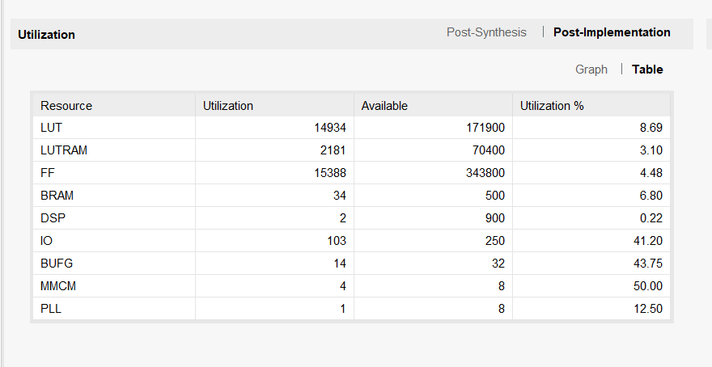Click the DSP resource row label

53,218
